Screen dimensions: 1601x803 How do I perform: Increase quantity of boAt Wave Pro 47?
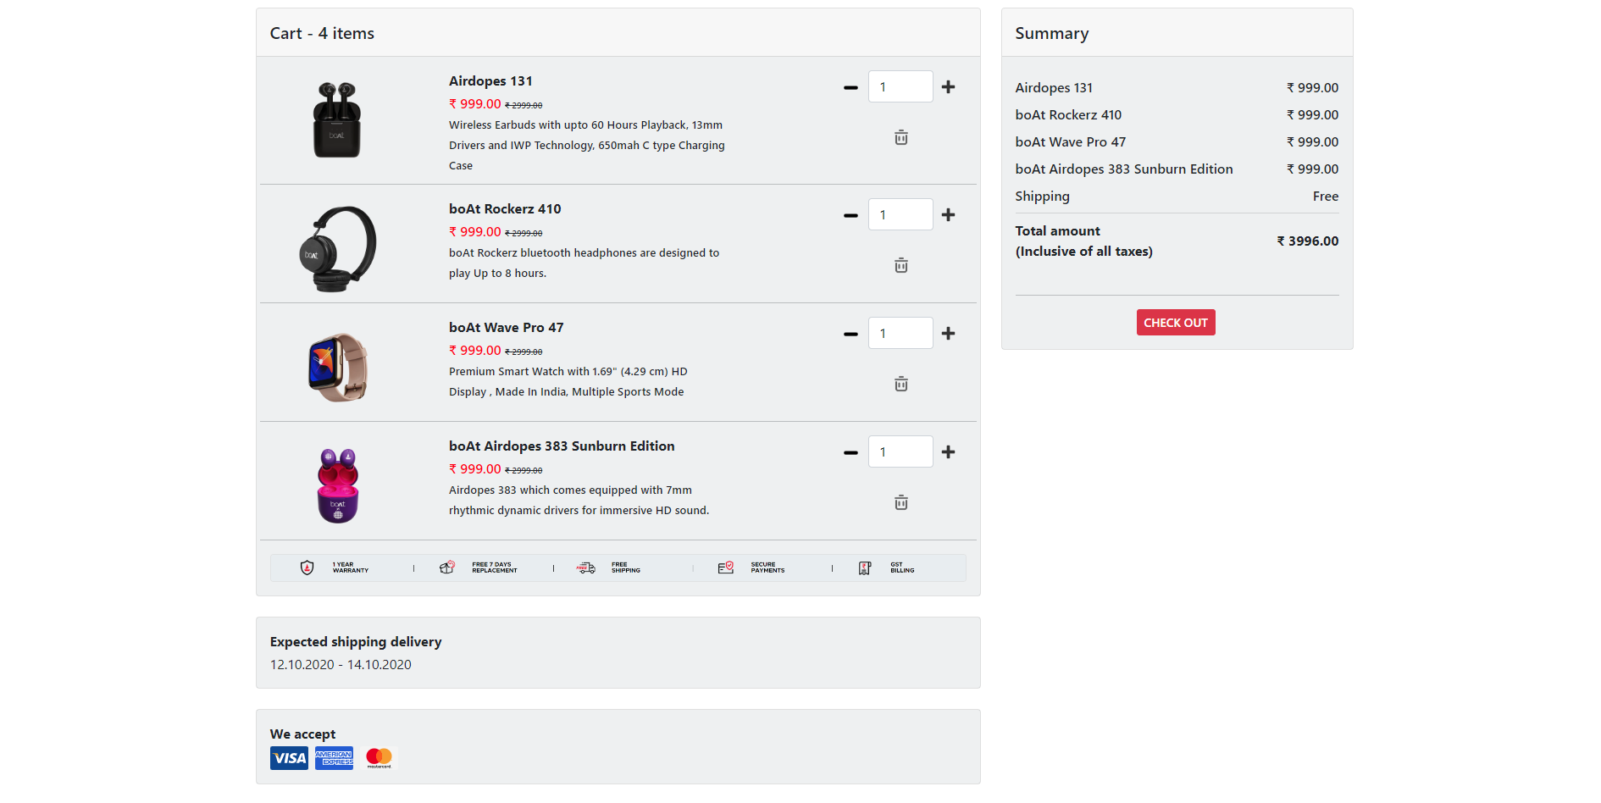[948, 334]
